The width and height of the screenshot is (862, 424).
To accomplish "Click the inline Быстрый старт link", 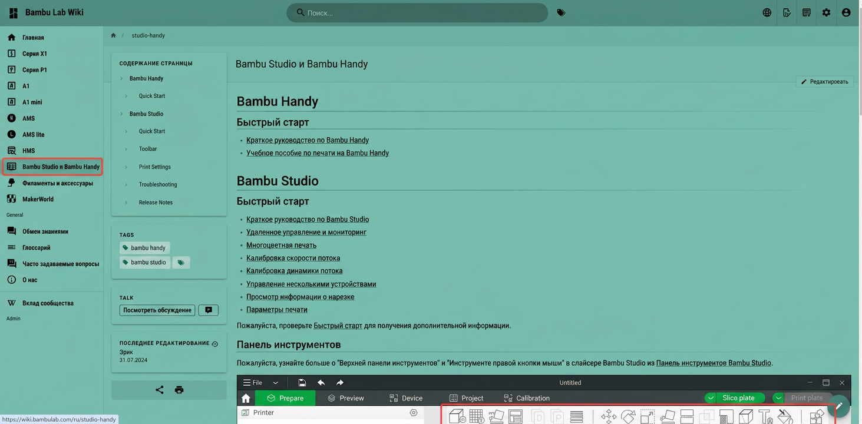I will [338, 326].
